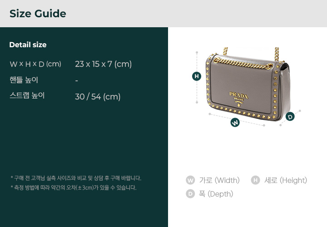Click the green H height marker

point(197,76)
